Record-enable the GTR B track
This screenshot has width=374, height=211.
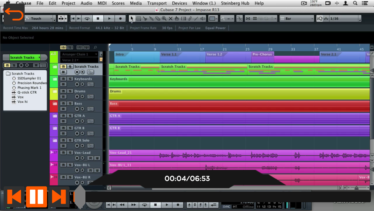(77, 133)
